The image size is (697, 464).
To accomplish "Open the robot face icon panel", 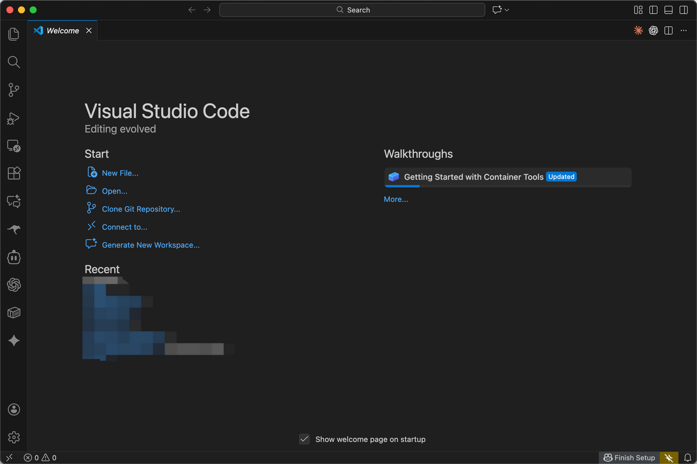I will tap(14, 257).
